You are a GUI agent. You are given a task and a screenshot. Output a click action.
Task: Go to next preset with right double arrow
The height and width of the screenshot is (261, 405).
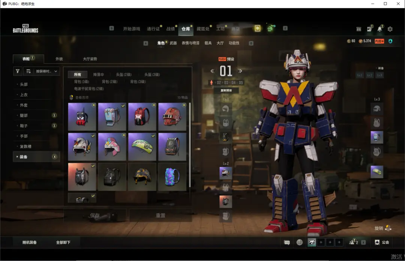(x=240, y=71)
